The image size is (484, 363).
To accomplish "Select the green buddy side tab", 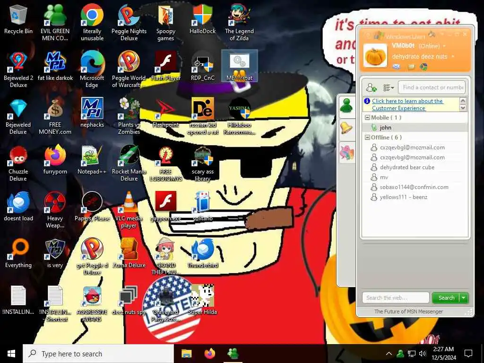I will pyautogui.click(x=346, y=106).
